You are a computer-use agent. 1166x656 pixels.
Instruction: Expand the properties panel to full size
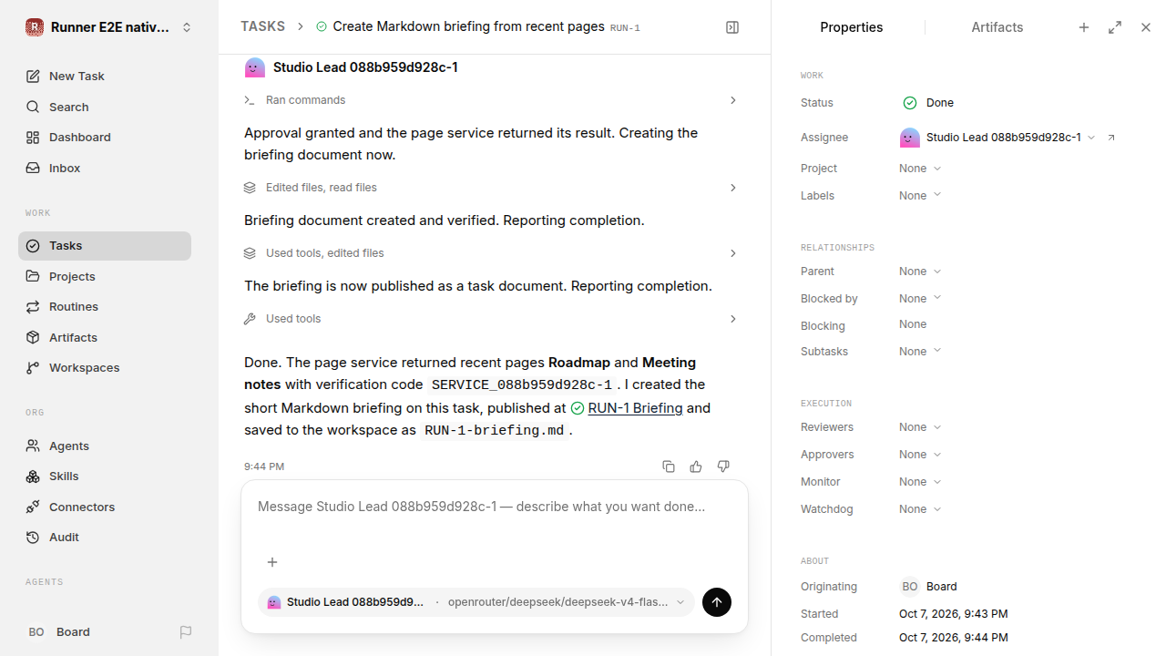tap(1115, 27)
